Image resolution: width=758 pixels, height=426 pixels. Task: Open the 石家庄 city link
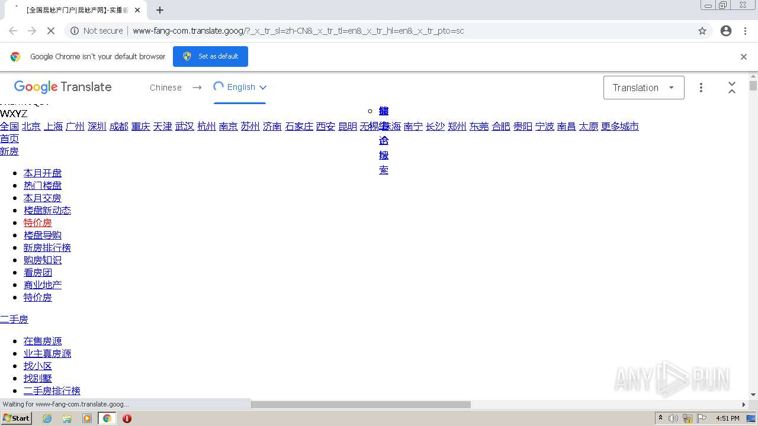(x=299, y=126)
